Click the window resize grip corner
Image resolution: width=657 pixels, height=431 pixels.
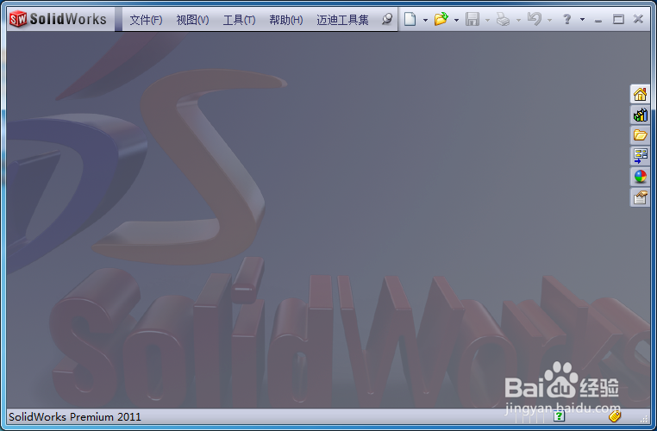pyautogui.click(x=644, y=418)
